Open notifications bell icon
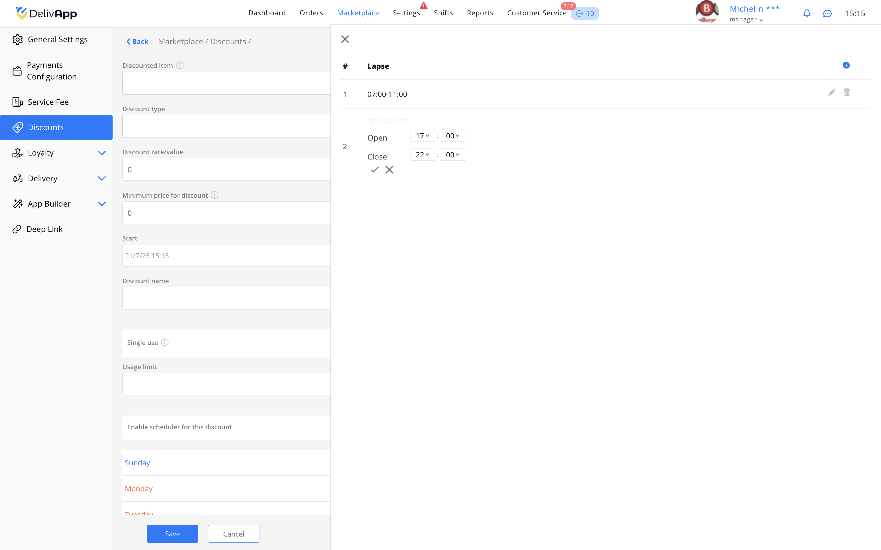The image size is (881, 550). point(807,13)
